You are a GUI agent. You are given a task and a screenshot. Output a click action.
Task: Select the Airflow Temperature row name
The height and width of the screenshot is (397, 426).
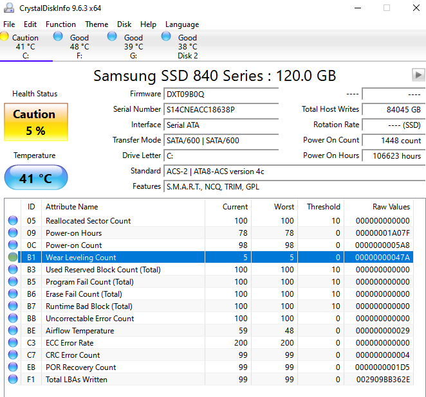click(80, 331)
